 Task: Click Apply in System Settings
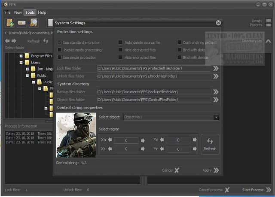click(x=211, y=170)
